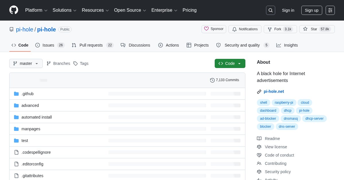Select the shell topic tag

tap(263, 103)
